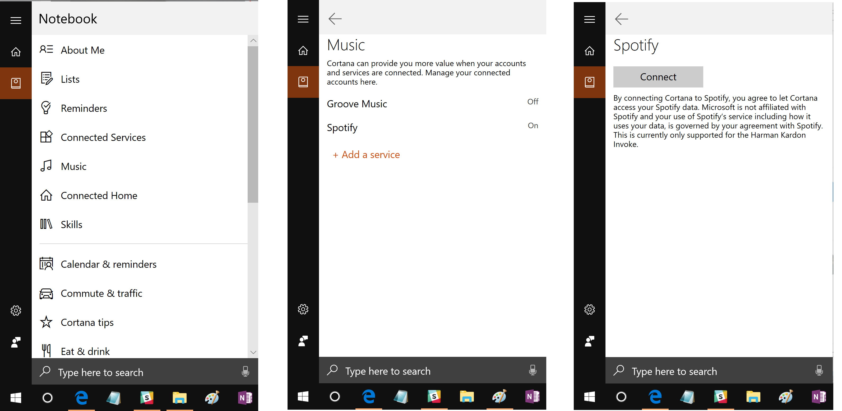Open OneNote in Music panel taskbar
Viewport: 842px width, 411px height.
tap(532, 397)
